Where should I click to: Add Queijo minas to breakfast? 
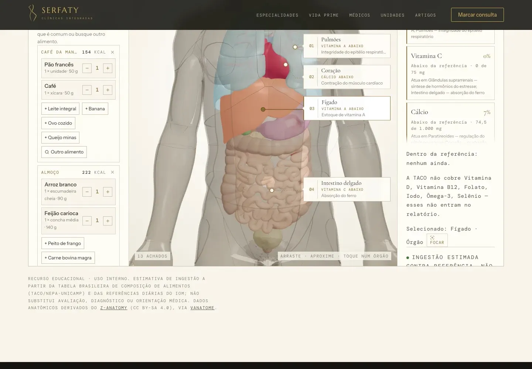(x=60, y=137)
